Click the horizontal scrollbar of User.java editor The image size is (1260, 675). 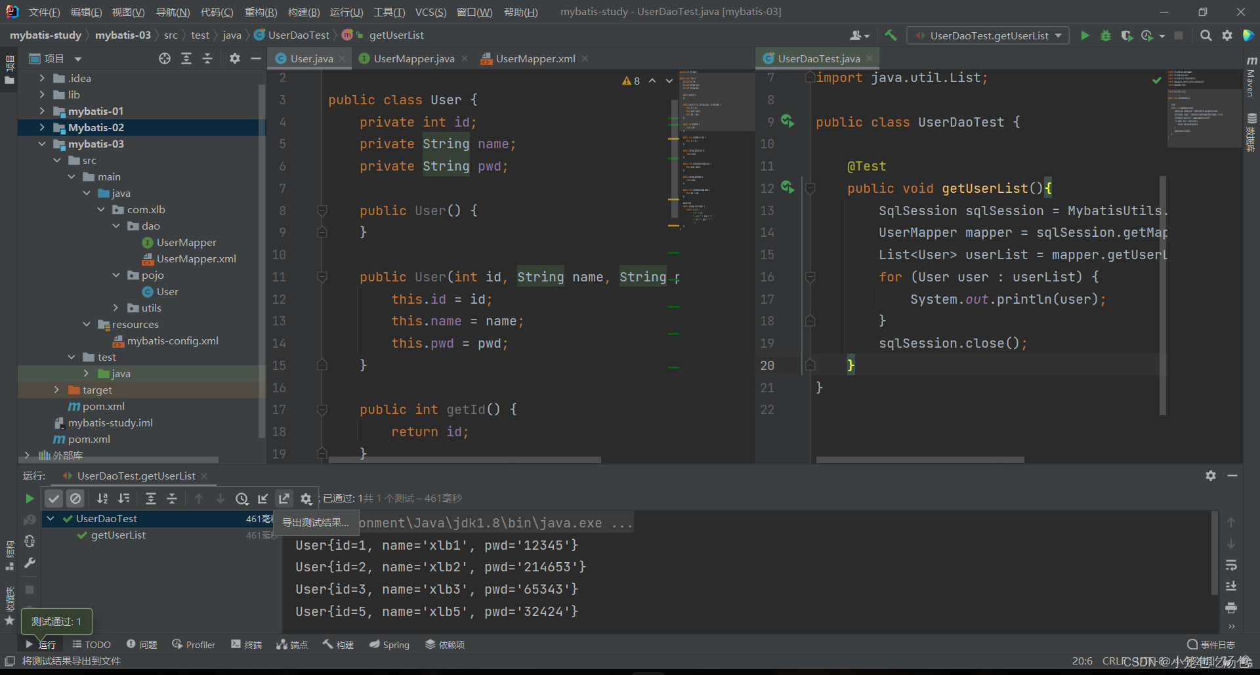click(x=465, y=460)
